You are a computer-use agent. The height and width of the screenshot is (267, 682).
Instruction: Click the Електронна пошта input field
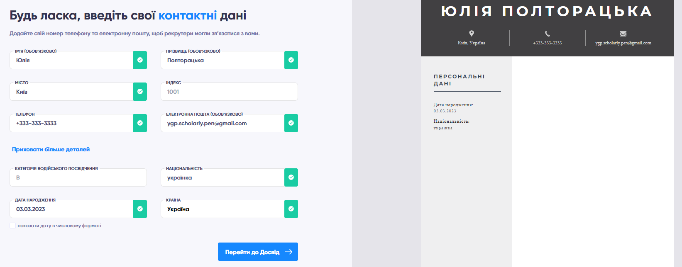pyautogui.click(x=222, y=123)
